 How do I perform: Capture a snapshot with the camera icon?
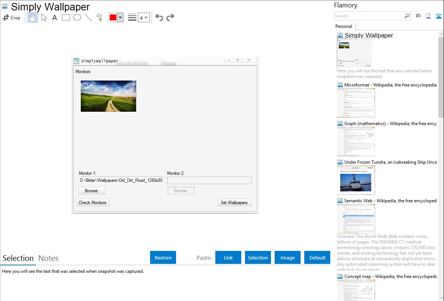[418, 16]
